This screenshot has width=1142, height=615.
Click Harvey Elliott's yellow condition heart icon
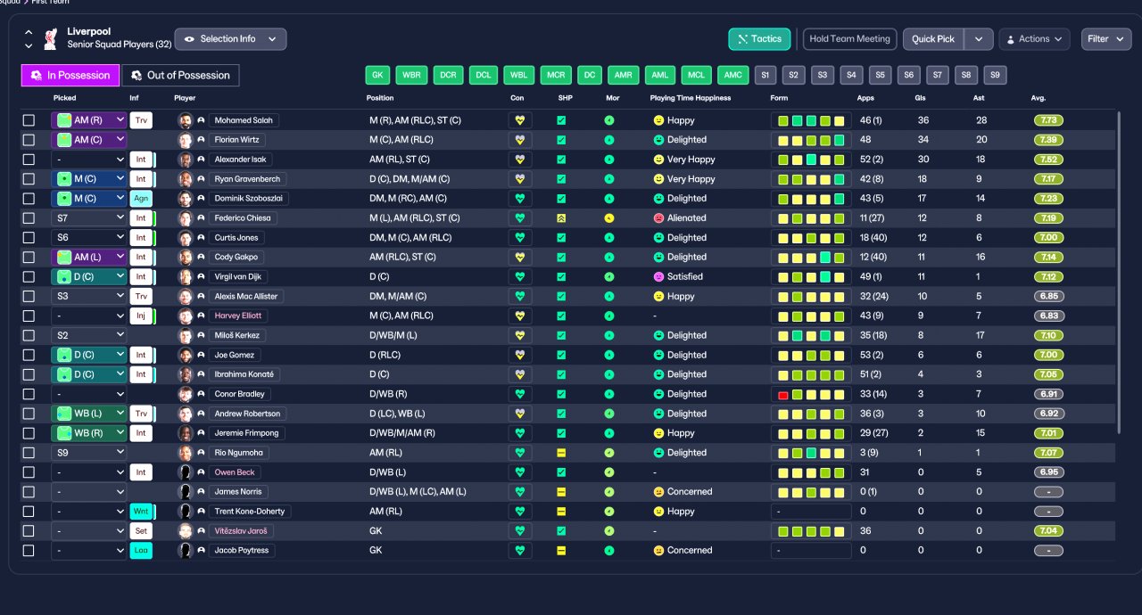(x=520, y=316)
